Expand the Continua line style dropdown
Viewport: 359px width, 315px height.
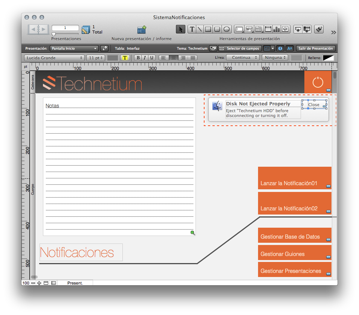pyautogui.click(x=243, y=58)
